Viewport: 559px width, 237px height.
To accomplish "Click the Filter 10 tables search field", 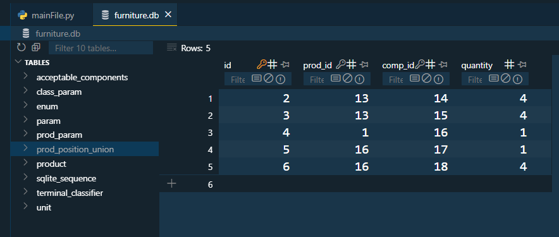I will [x=101, y=48].
